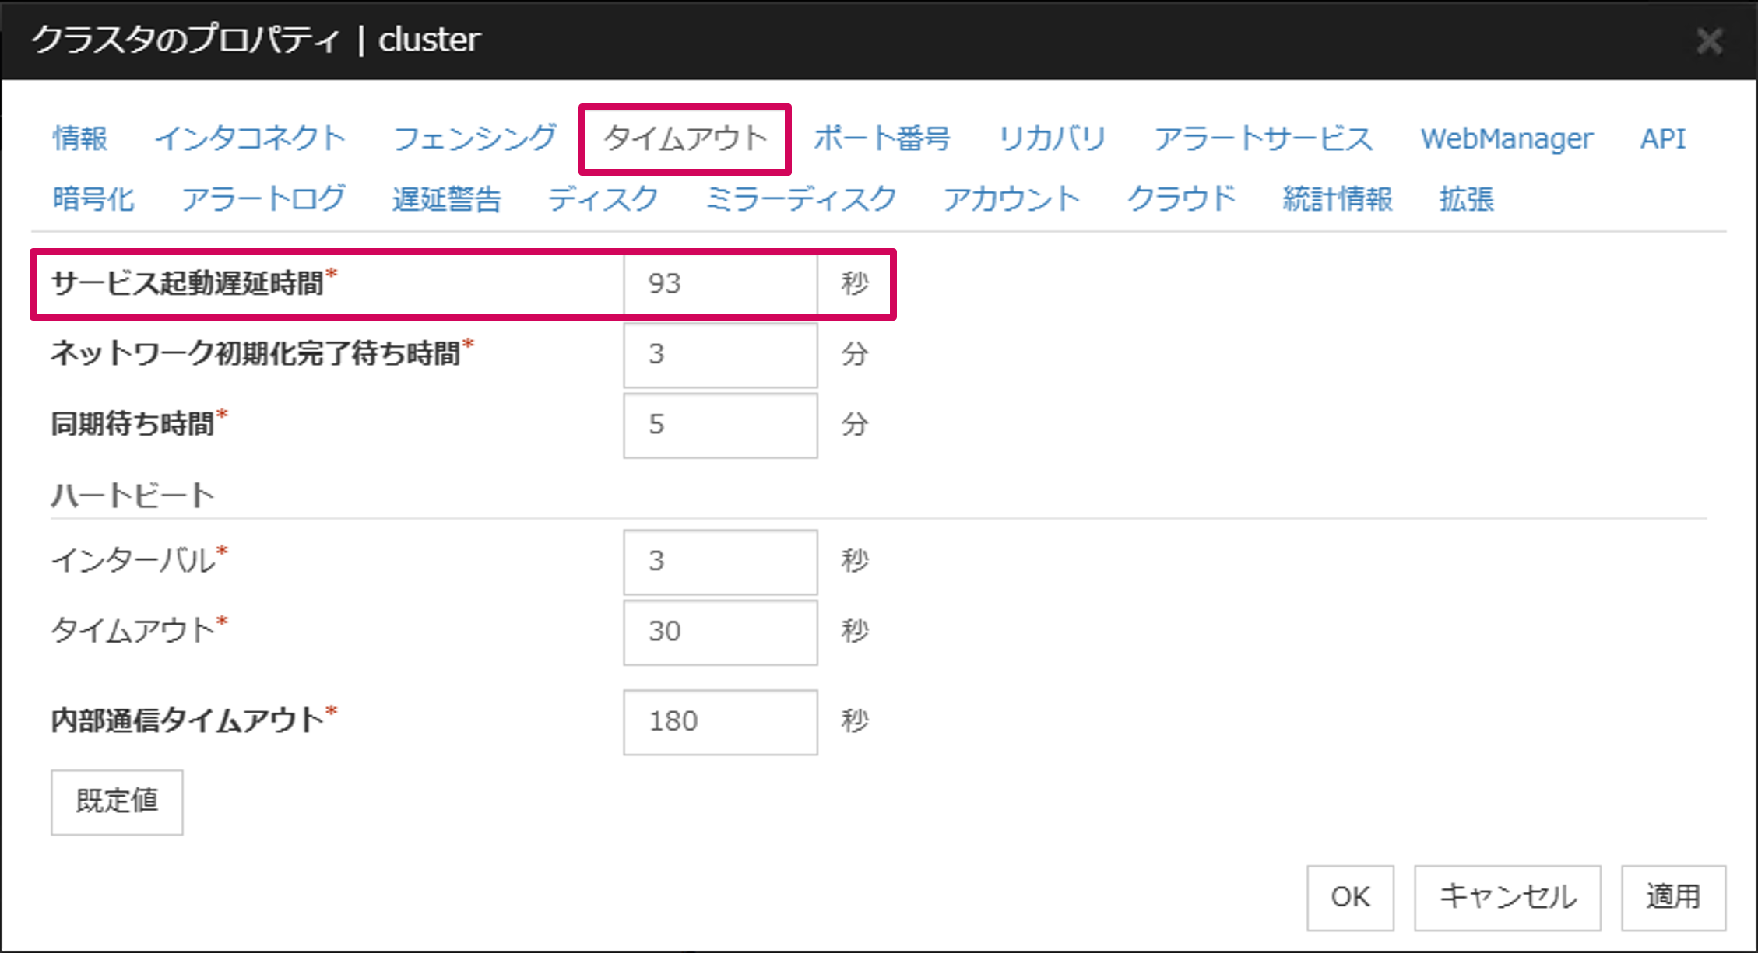Click the 内部通信タイムアウト input field

click(x=720, y=721)
